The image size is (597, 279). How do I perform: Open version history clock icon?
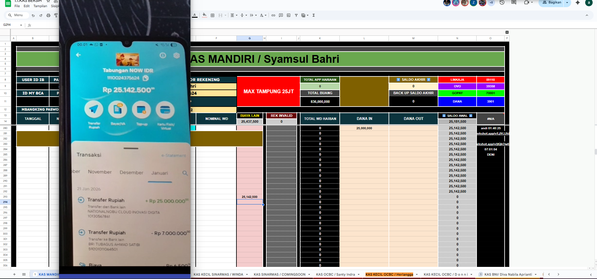click(x=502, y=2)
